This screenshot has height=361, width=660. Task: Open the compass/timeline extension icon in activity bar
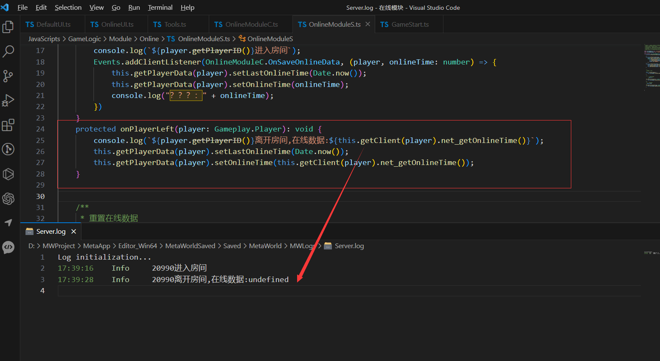point(8,149)
